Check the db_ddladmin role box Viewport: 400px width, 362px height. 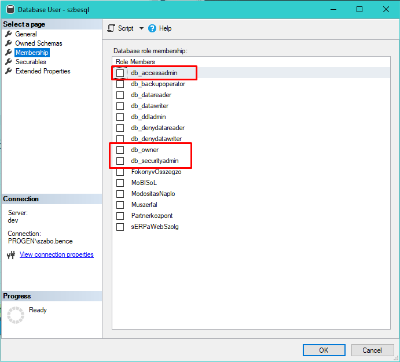click(120, 117)
